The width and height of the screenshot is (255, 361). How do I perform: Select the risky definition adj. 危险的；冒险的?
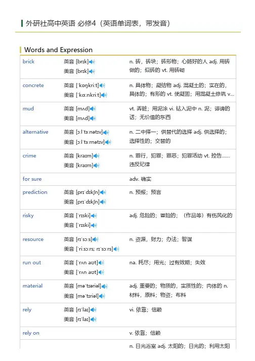181,216
